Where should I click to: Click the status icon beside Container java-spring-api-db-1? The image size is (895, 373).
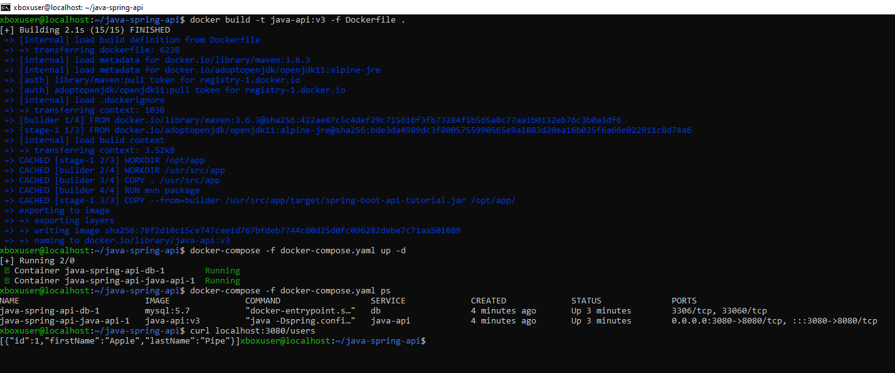(7, 271)
